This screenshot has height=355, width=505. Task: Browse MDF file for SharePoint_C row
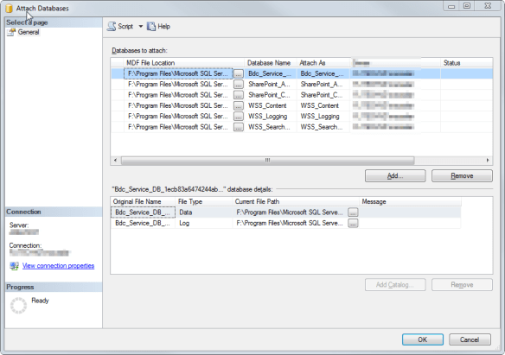click(x=239, y=95)
